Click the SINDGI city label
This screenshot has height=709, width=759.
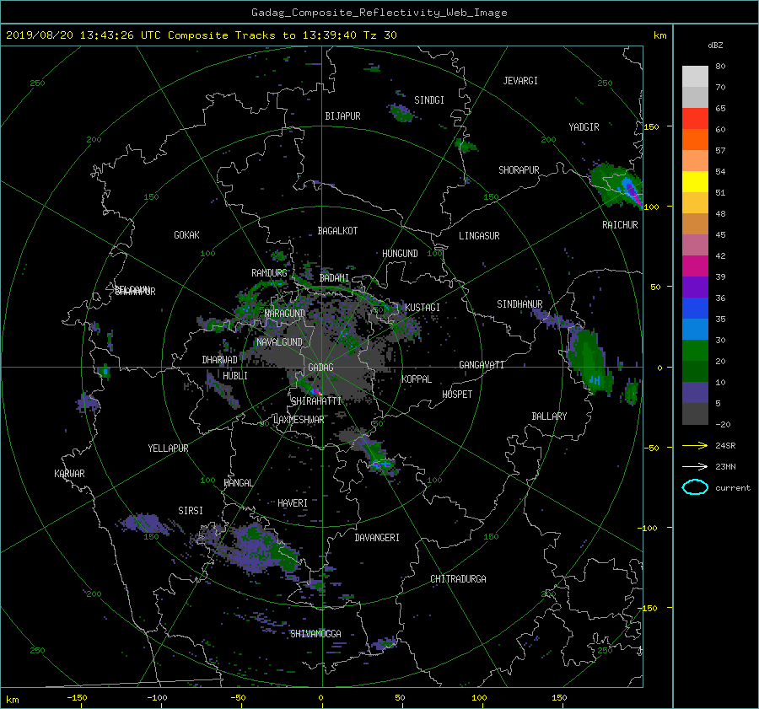tap(429, 100)
